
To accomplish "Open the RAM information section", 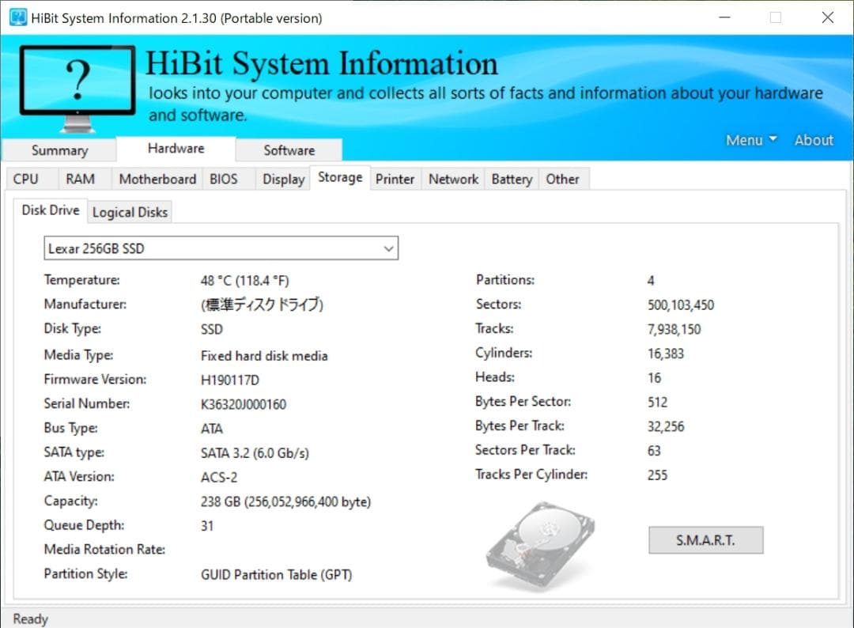I will [81, 179].
